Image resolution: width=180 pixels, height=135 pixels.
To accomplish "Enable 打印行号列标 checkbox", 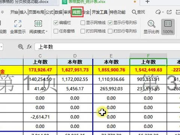I will [110, 31].
